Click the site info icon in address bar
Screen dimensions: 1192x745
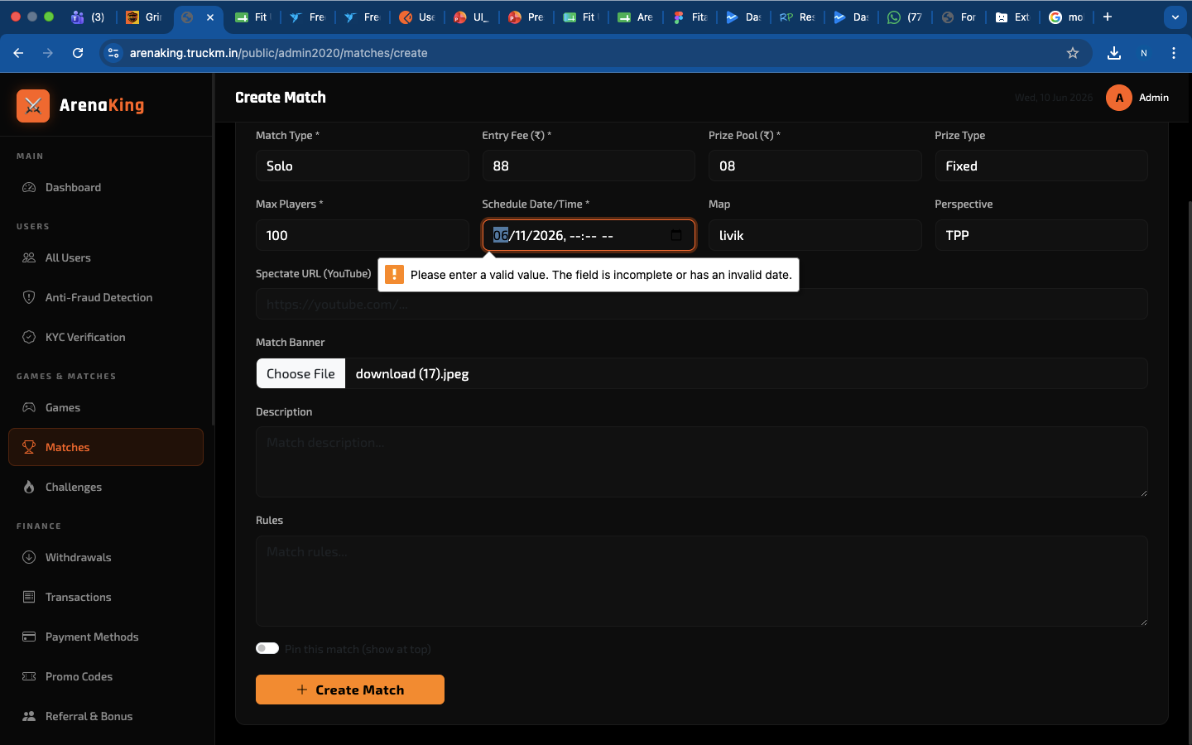click(114, 53)
